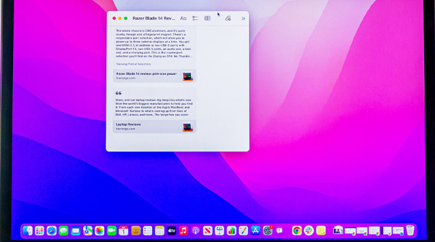
Task: Open the Laptop Reviews link card
Action: pyautogui.click(x=155, y=126)
